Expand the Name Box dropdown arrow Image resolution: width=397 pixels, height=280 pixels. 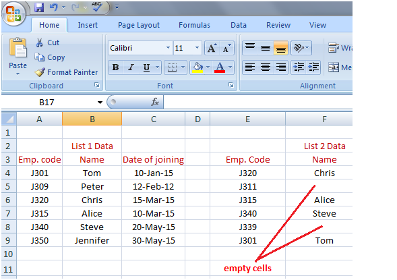point(100,103)
